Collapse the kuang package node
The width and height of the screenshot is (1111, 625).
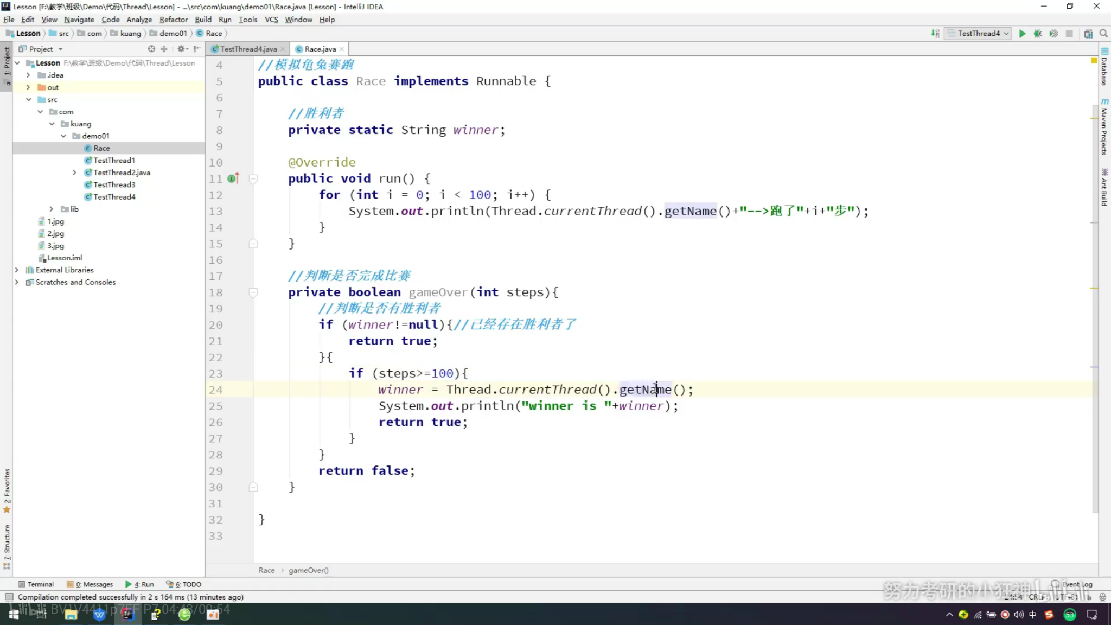click(52, 124)
